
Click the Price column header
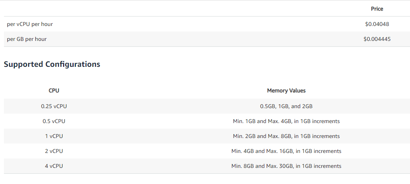377,9
